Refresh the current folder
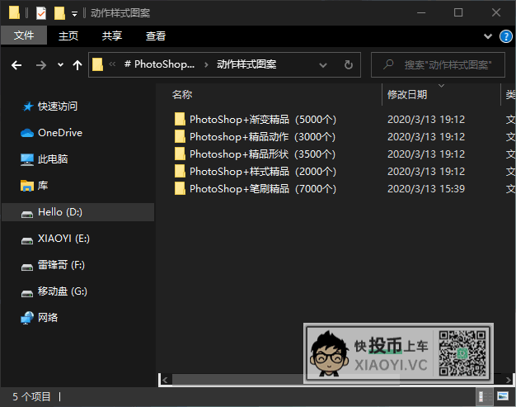 [349, 65]
